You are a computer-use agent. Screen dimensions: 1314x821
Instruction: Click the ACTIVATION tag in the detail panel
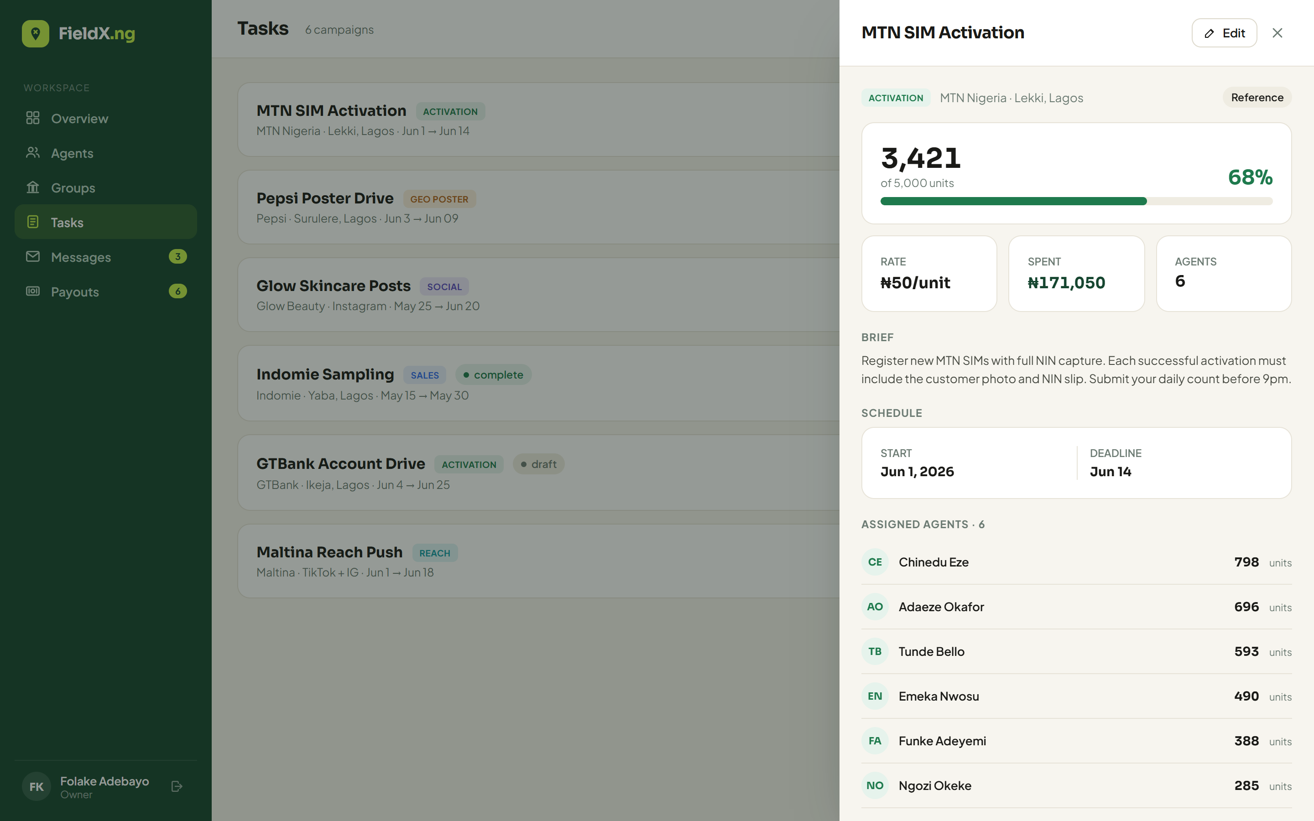click(x=895, y=98)
